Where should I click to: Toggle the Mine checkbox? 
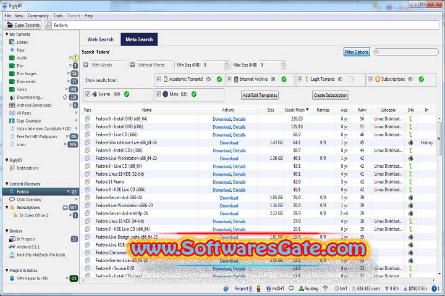(x=158, y=94)
